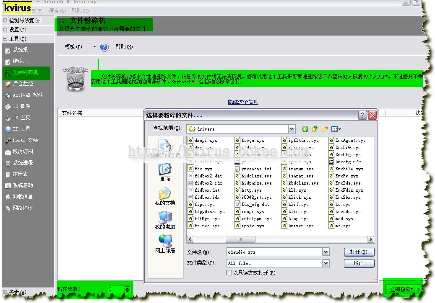Select file fidbox2.dat
The height and width of the screenshot is (303, 435).
[205, 176]
